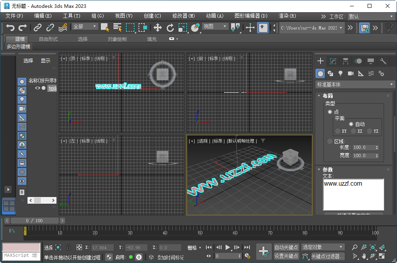Open the 标准基本体 object type dropdown
This screenshot has width=397, height=263.
click(x=355, y=84)
